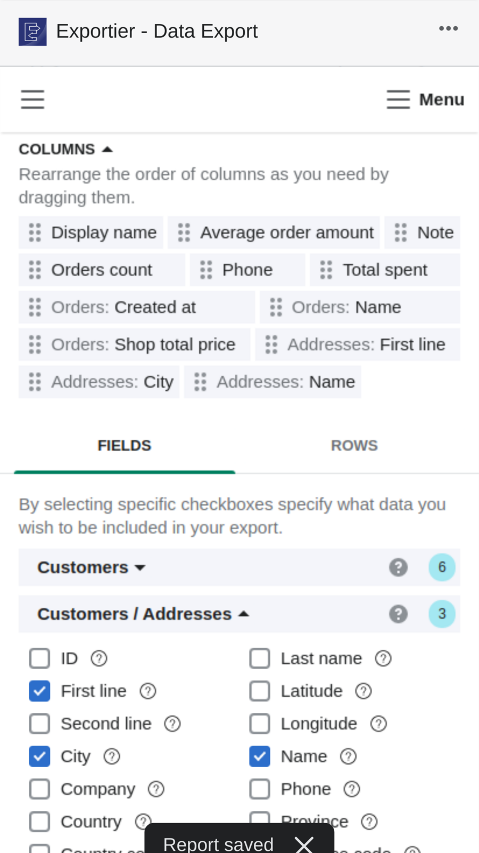Collapse the COLUMNS section

pyautogui.click(x=106, y=149)
